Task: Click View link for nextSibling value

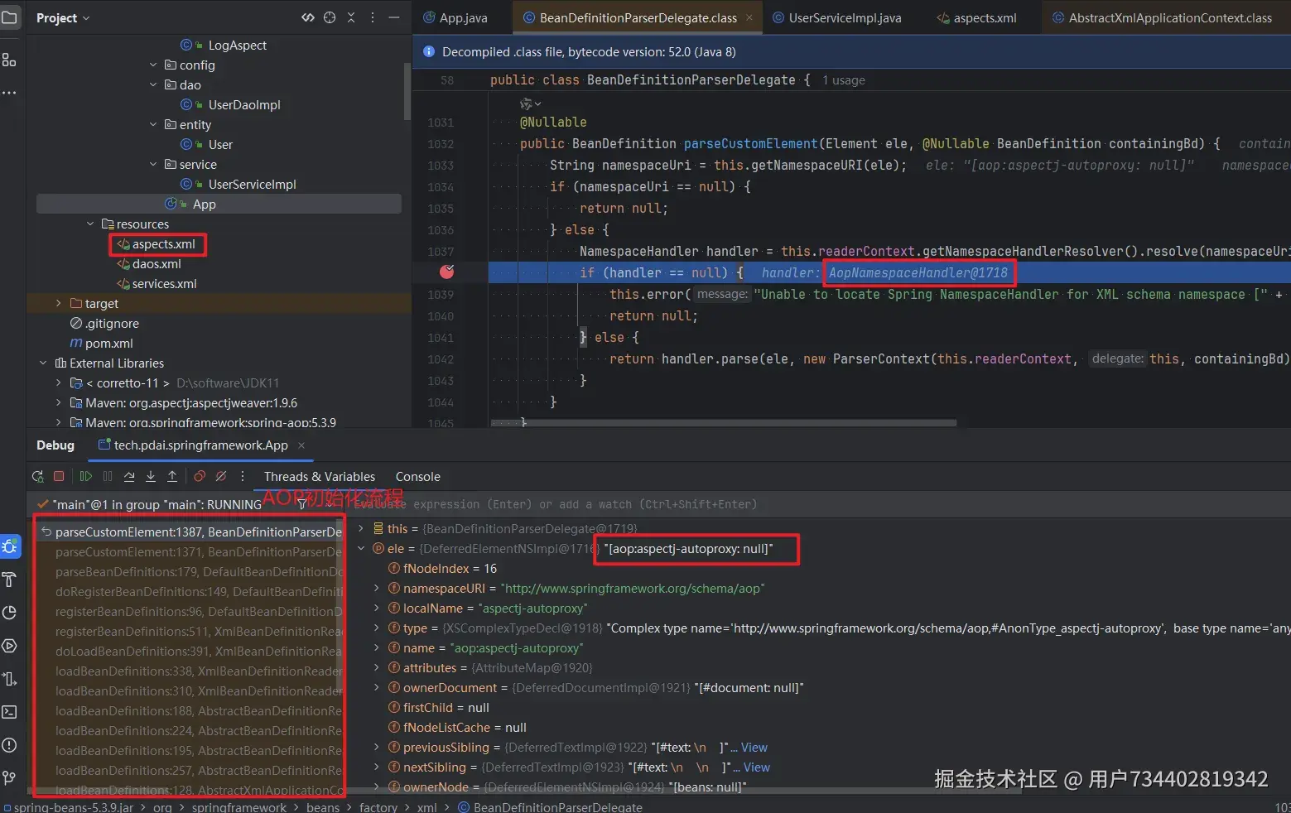Action: coord(756,767)
